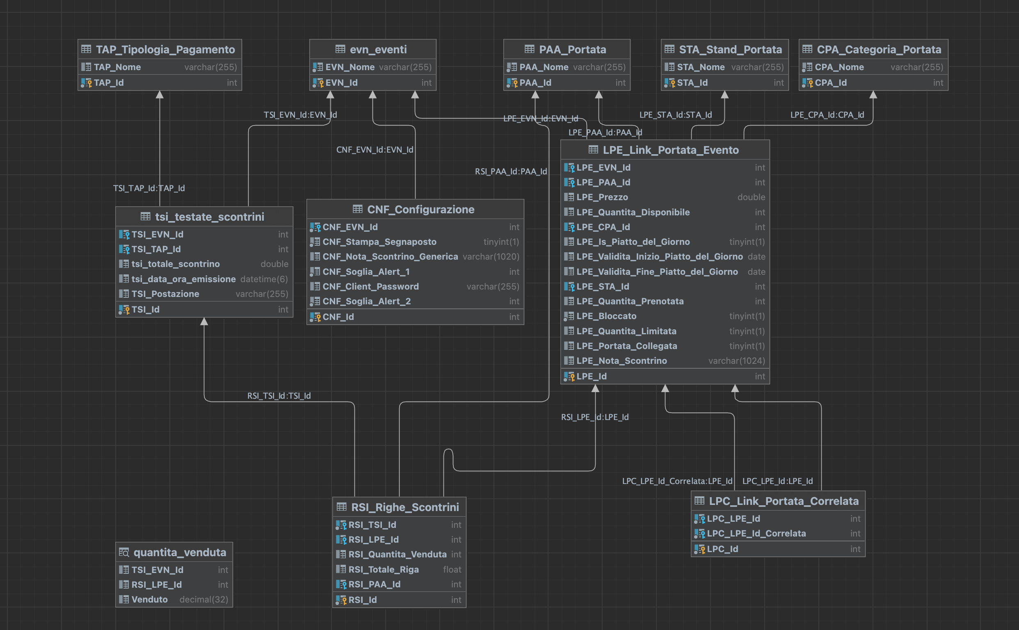This screenshot has width=1019, height=630.
Task: Select the CPA_Id column row
Action: pyautogui.click(x=873, y=82)
